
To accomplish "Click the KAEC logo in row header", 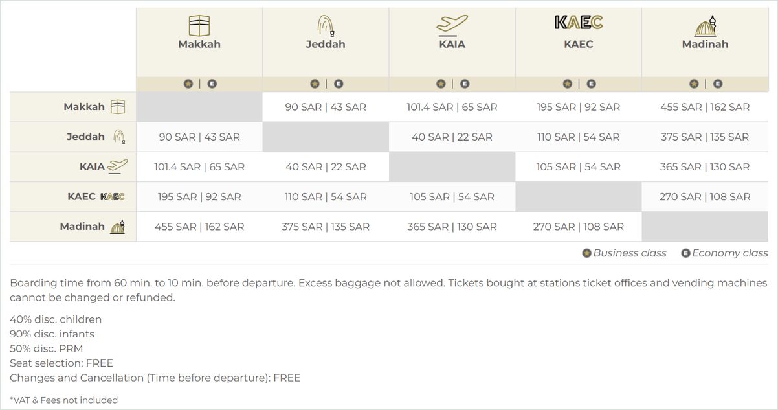I will coord(113,196).
